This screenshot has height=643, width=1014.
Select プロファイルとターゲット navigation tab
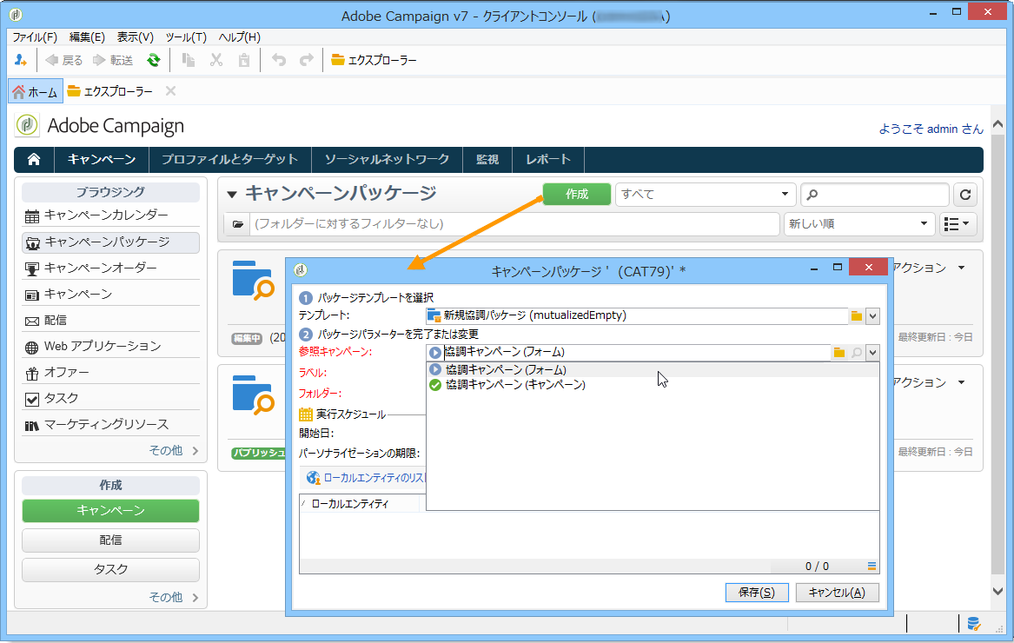[229, 159]
